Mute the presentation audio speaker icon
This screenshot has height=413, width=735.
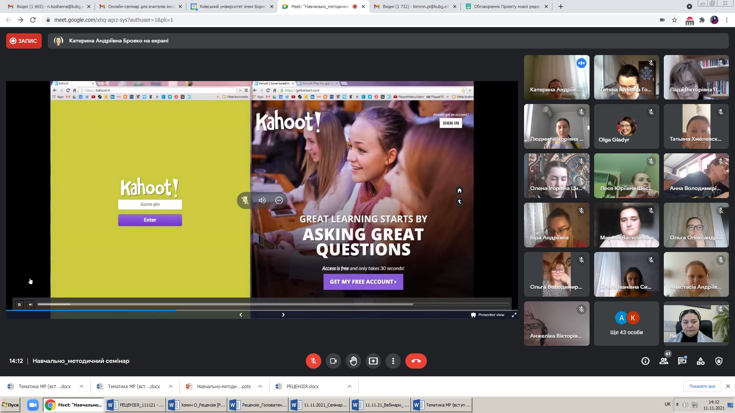(262, 200)
